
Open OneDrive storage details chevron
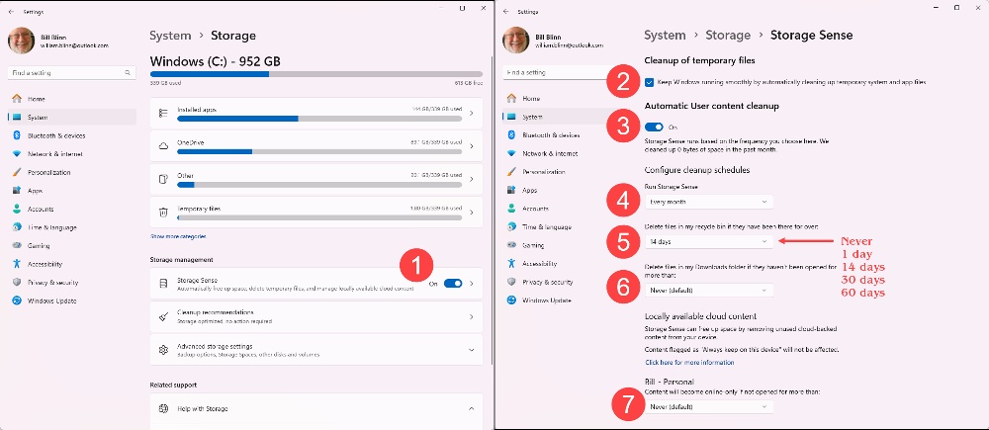[x=471, y=146]
